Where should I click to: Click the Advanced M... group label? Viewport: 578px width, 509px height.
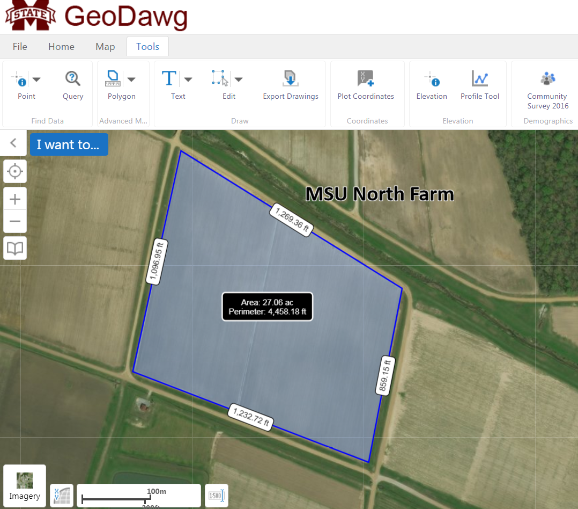123,121
